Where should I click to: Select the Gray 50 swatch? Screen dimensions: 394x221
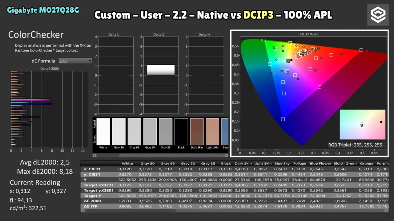pyautogui.click(x=150, y=132)
